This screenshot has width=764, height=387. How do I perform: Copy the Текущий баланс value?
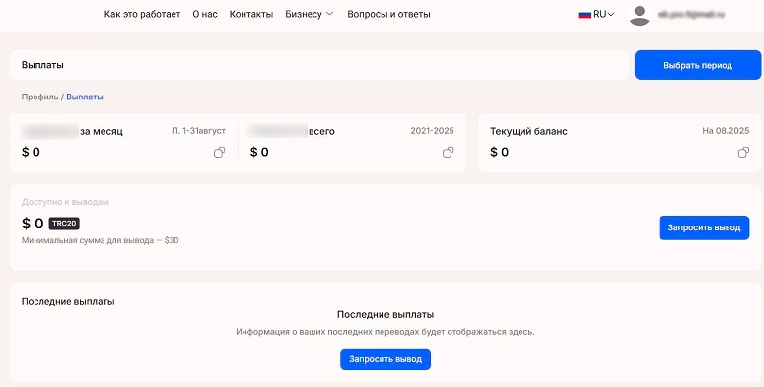pos(743,153)
